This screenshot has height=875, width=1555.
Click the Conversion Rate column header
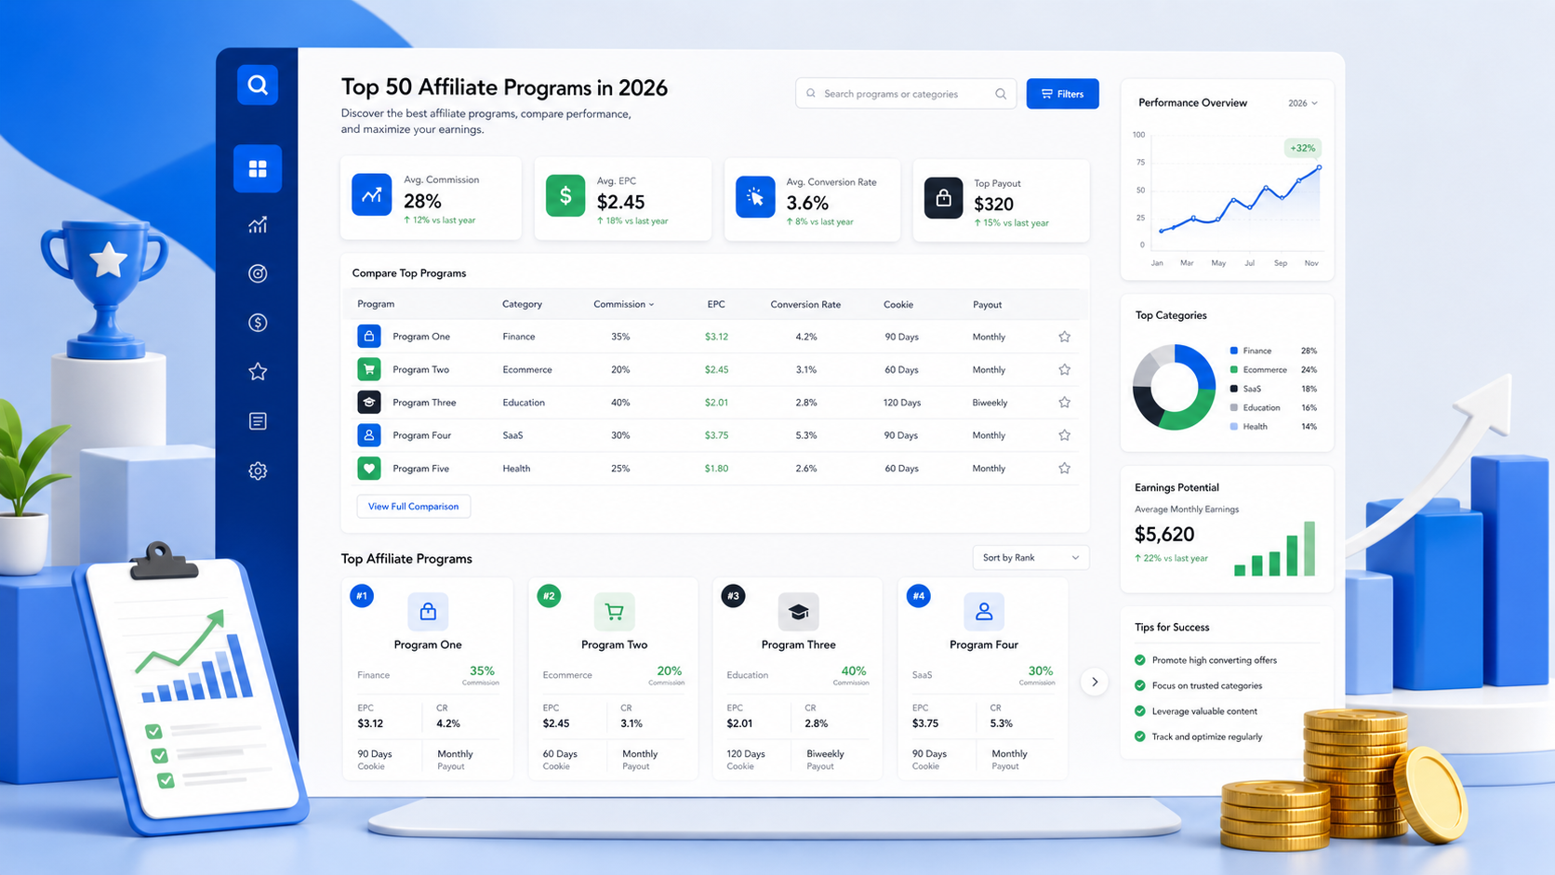(805, 304)
